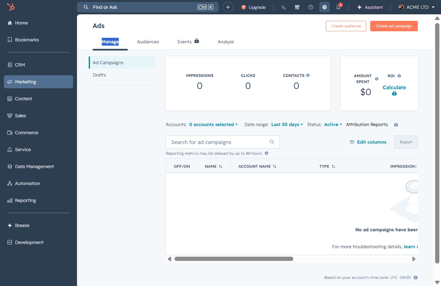Click the learn more troubleshooting link
Image resolution: width=441 pixels, height=286 pixels.
pyautogui.click(x=411, y=247)
